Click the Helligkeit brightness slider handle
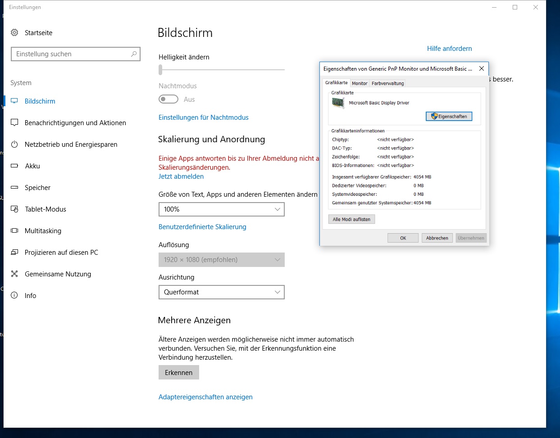The height and width of the screenshot is (438, 560). (160, 70)
